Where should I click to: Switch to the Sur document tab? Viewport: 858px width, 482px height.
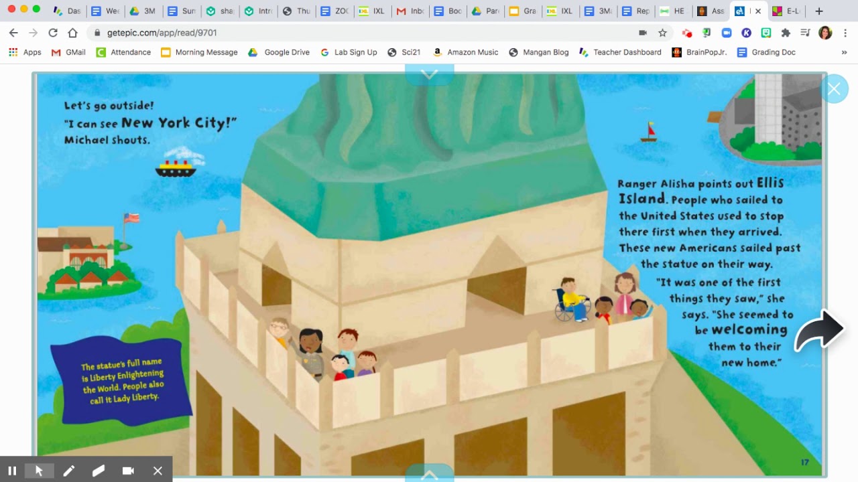(182, 11)
